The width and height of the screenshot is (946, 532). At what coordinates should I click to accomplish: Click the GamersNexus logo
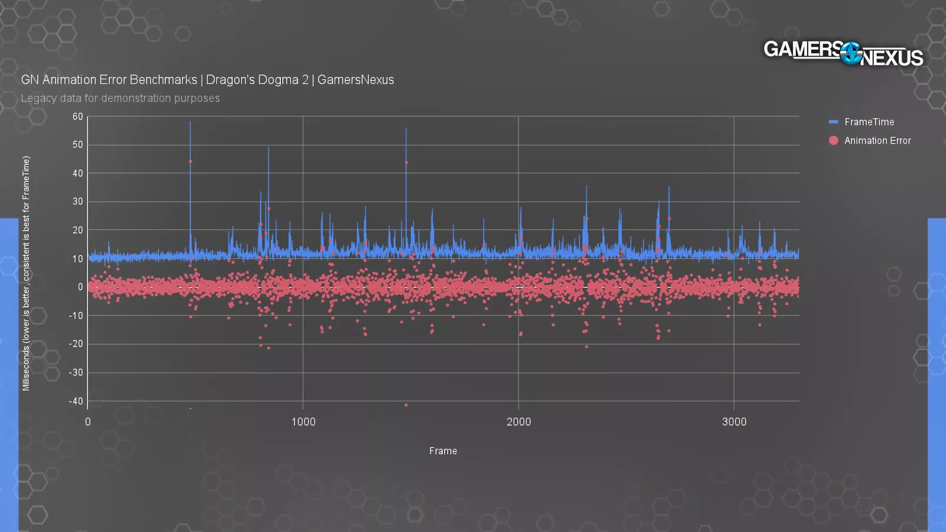[x=843, y=53]
